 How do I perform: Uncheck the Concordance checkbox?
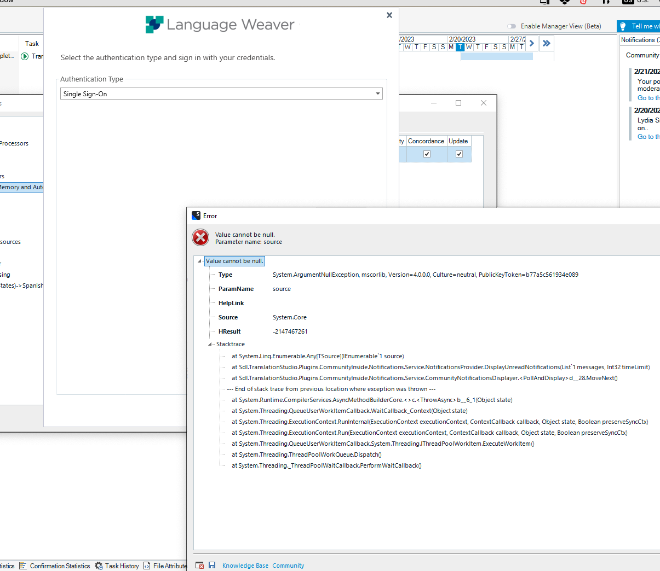pos(427,154)
